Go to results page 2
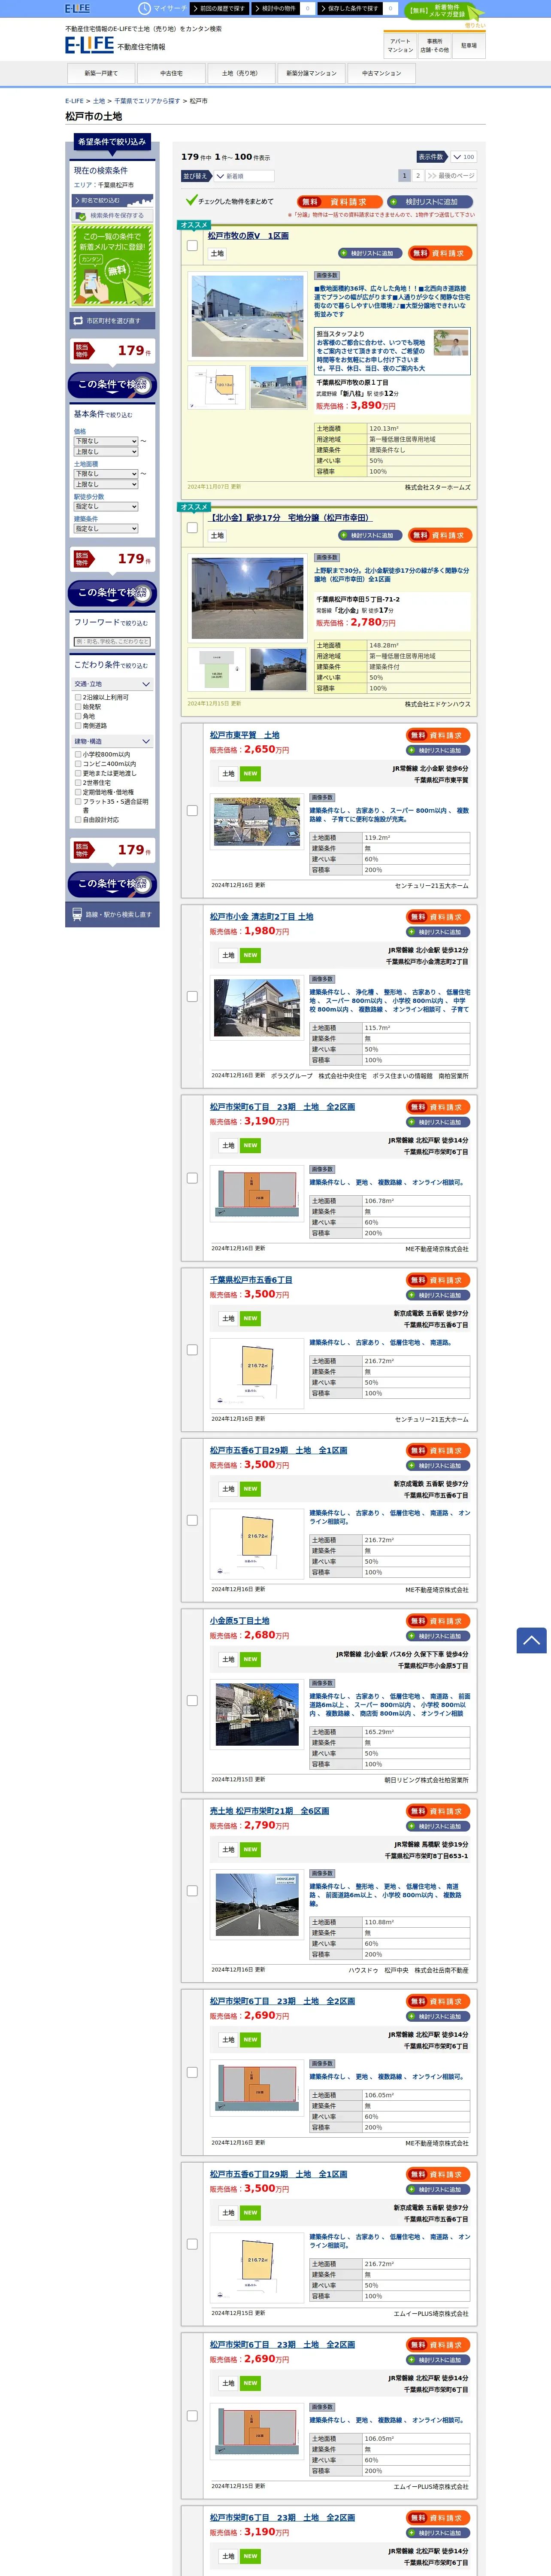 click(418, 176)
